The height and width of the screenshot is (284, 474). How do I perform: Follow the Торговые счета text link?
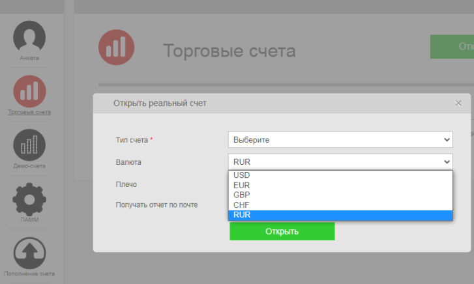(29, 112)
